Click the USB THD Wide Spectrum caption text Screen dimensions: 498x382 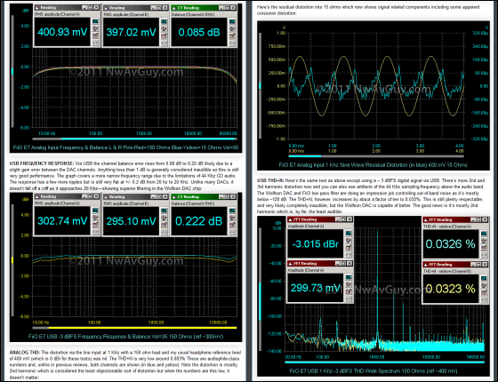[x=373, y=370]
